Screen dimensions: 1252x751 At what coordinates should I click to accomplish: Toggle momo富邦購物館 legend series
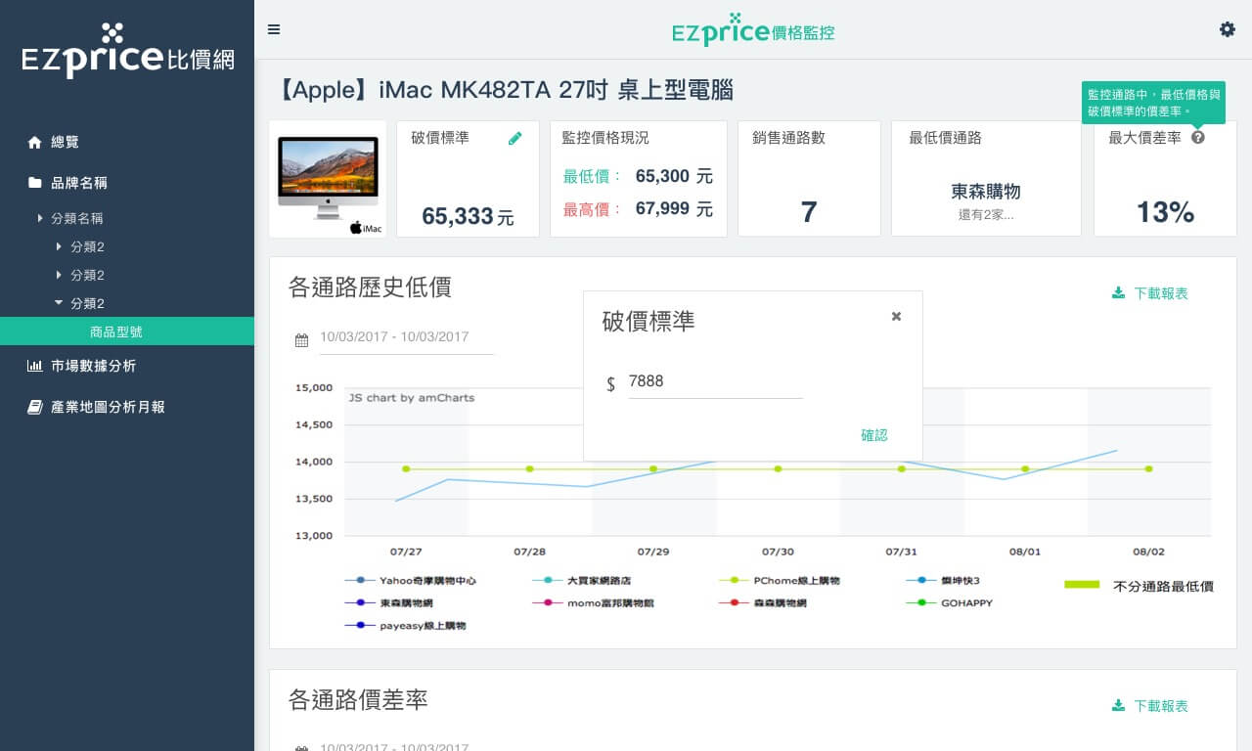[593, 603]
